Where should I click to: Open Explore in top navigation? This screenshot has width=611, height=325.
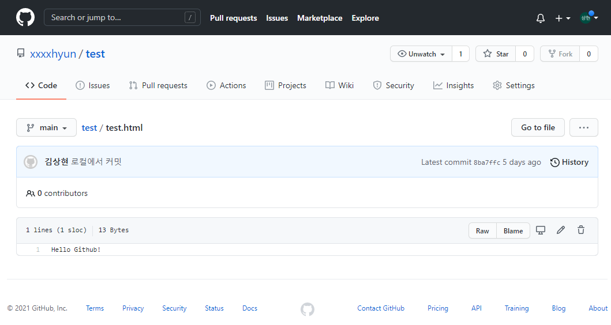point(365,18)
